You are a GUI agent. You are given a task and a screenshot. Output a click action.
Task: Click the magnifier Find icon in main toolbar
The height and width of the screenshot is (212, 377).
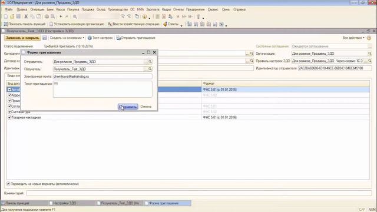click(75, 16)
